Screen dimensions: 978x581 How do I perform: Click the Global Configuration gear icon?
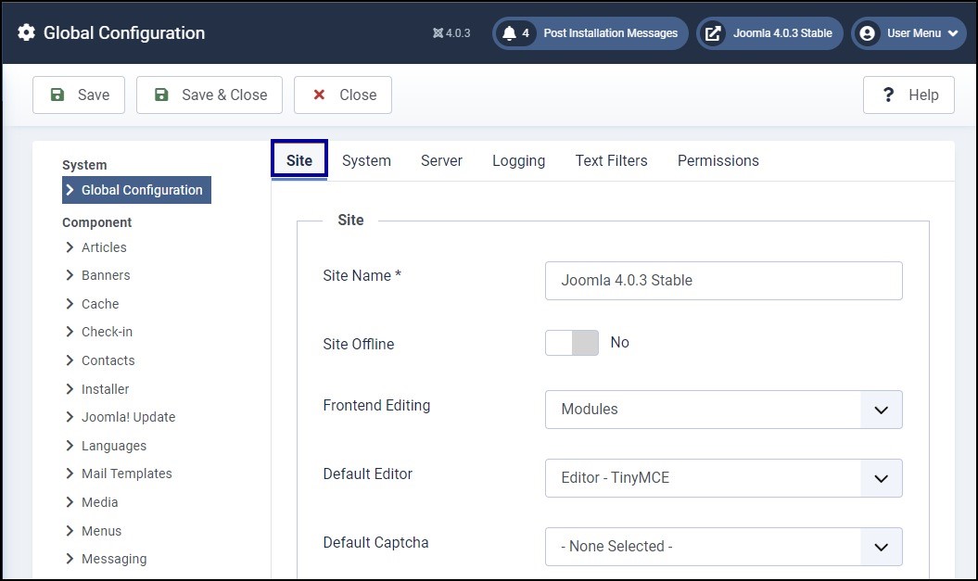pyautogui.click(x=26, y=32)
